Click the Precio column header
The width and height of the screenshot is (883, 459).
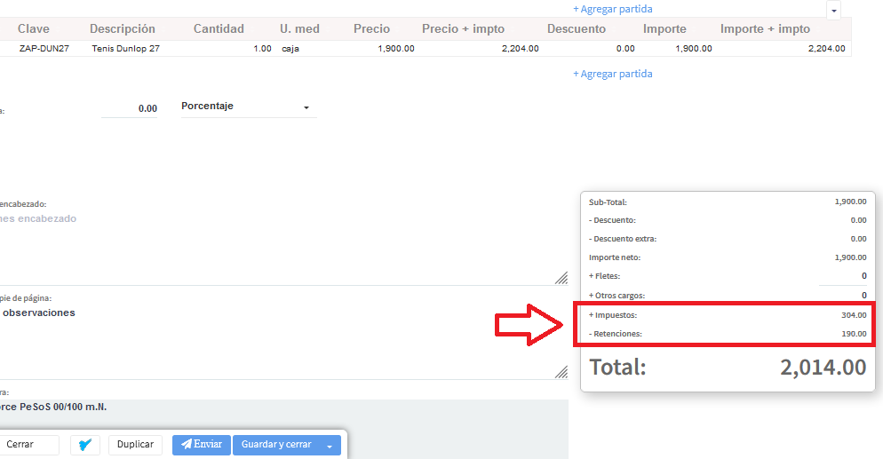[371, 29]
